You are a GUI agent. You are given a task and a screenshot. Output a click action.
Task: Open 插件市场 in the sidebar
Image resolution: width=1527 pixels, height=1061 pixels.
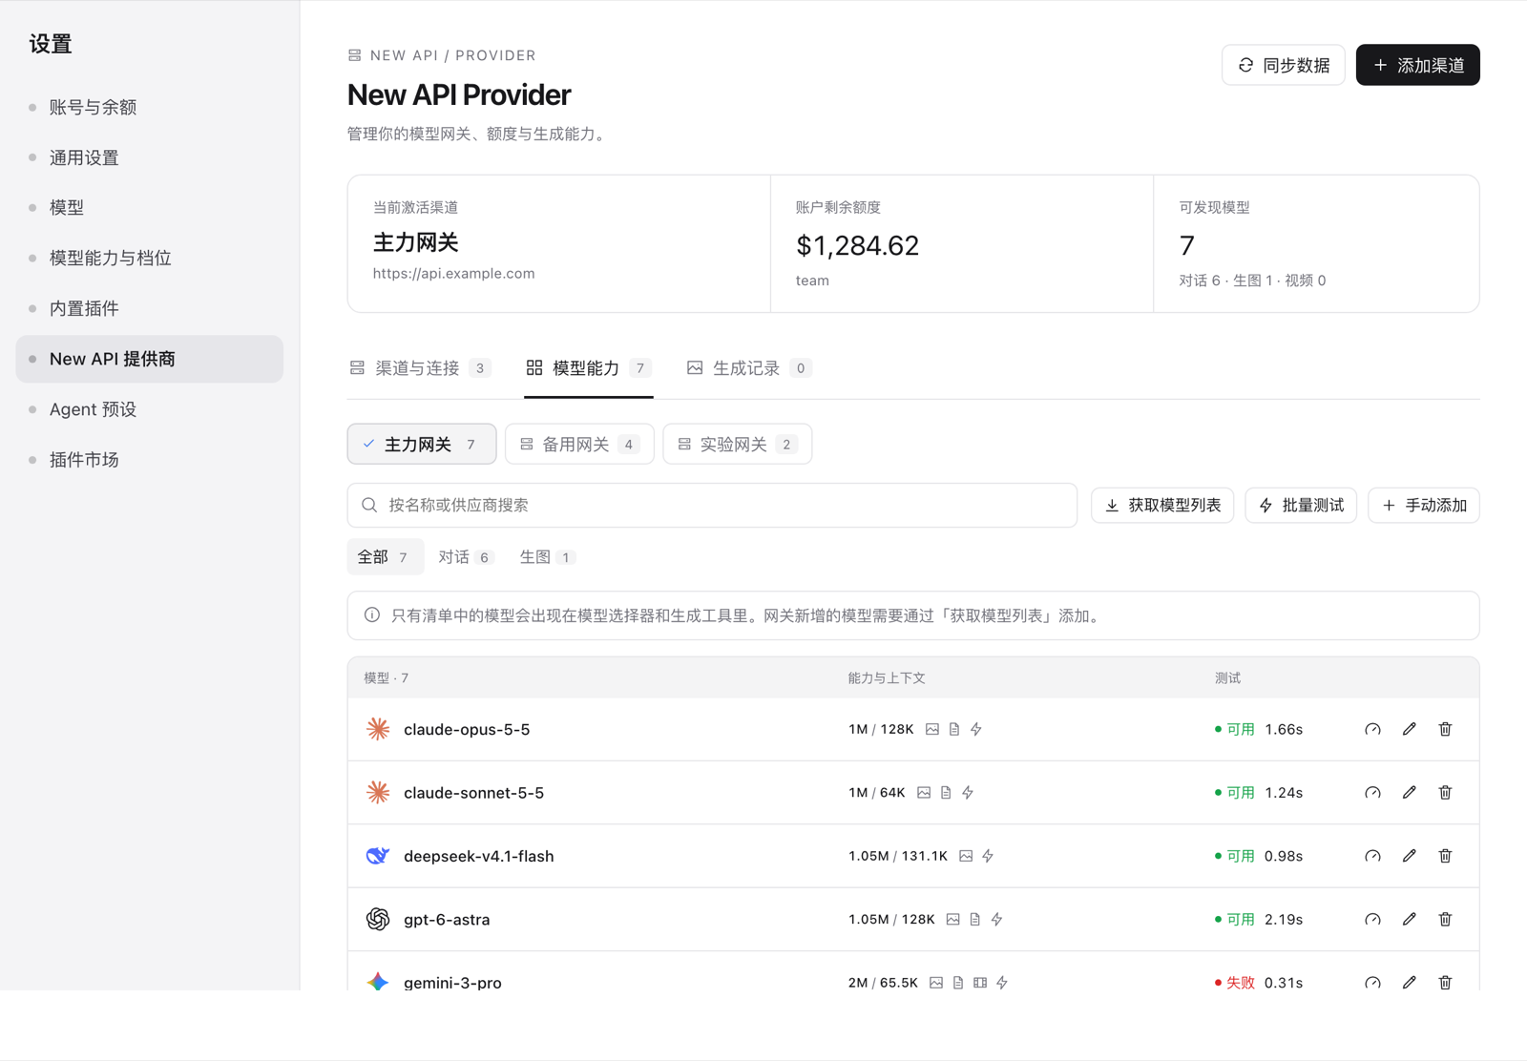[150, 460]
